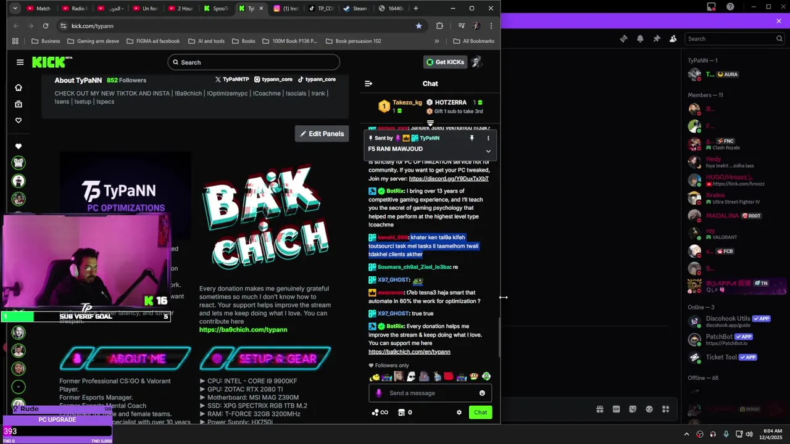Select the Home icon in Kick sidebar
Image resolution: width=790 pixels, height=444 pixels.
[19, 88]
